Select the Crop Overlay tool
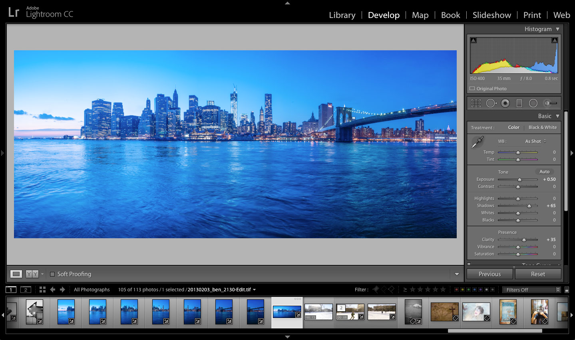Viewport: 575px width, 340px height. coord(476,103)
